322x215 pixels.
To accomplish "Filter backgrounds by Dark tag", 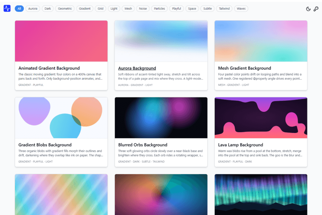I will coord(48,9).
